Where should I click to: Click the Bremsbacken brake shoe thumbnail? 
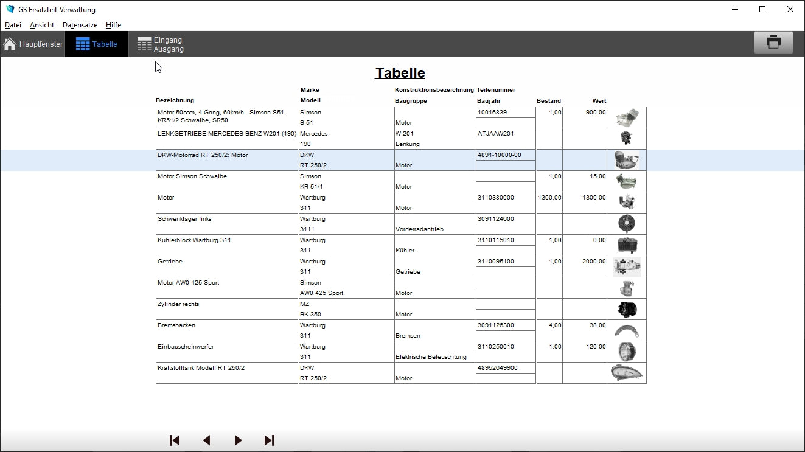click(626, 330)
